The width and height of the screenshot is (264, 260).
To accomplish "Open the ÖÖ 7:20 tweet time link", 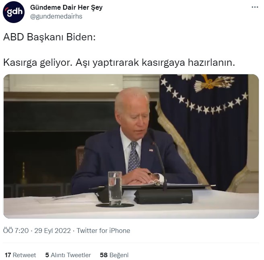I will (16, 231).
